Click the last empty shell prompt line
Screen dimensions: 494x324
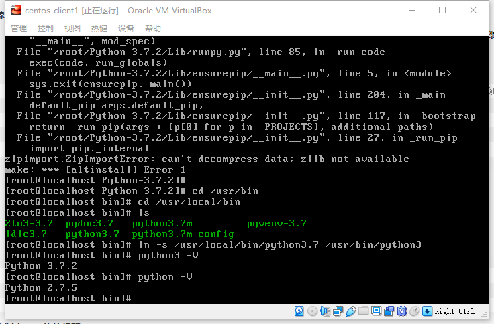coord(68,299)
